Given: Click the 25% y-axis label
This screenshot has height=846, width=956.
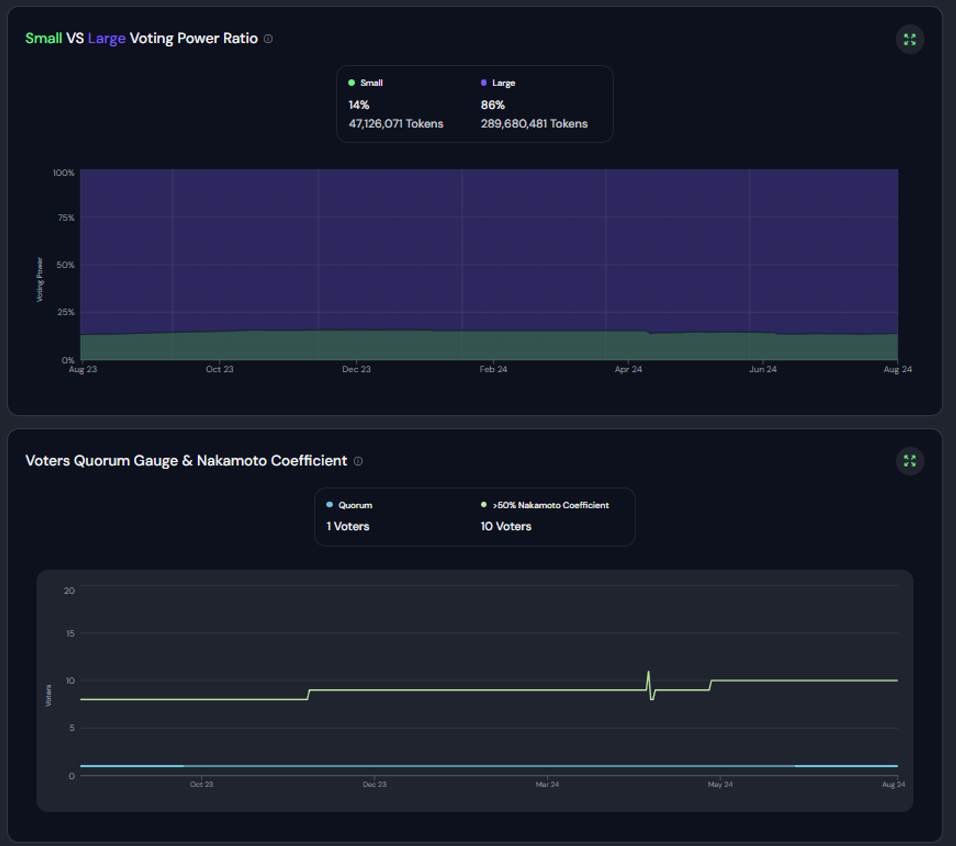Looking at the screenshot, I should (x=66, y=312).
